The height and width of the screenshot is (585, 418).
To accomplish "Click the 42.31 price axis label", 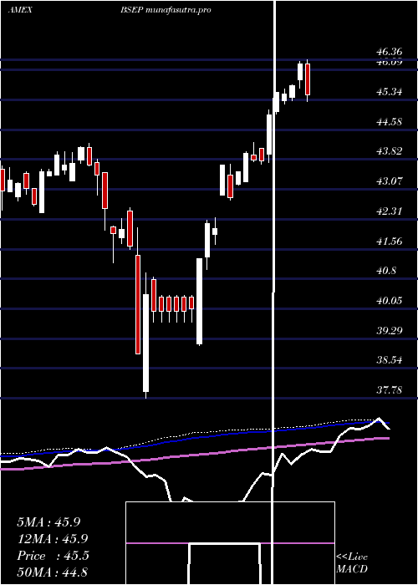I will (389, 211).
